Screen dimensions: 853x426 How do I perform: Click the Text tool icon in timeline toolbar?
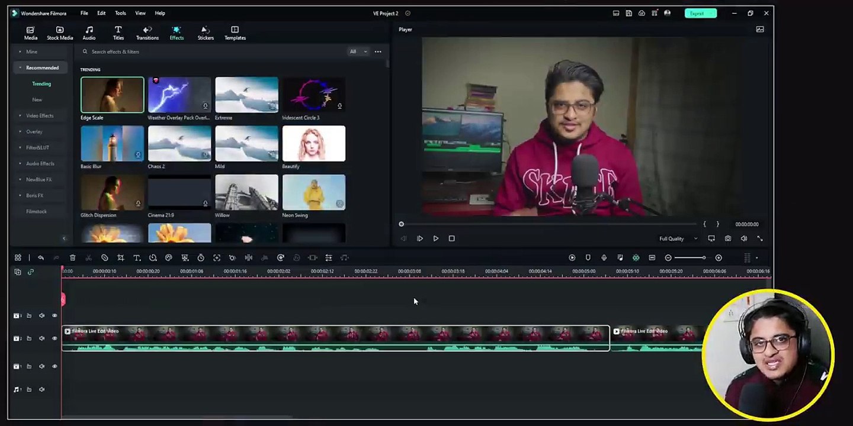136,258
